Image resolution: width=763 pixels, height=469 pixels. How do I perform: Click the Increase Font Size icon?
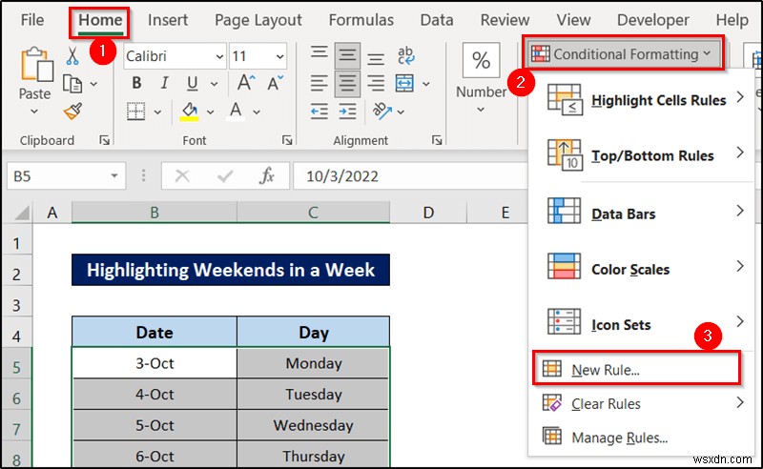[x=246, y=83]
